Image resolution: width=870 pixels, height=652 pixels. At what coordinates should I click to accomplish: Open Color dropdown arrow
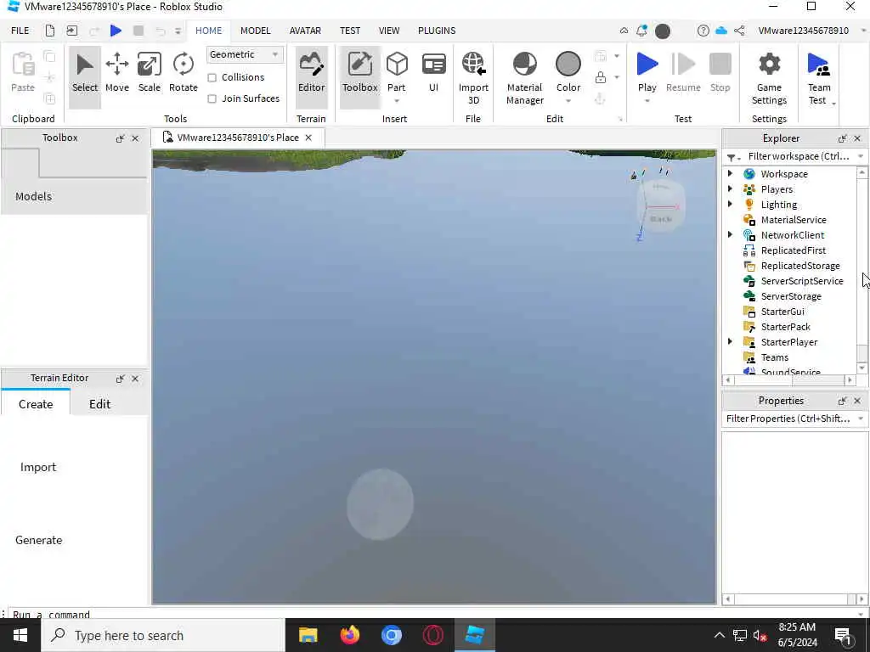[x=568, y=101]
